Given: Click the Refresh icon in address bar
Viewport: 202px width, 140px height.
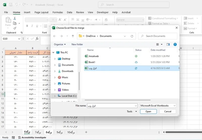Looking at the screenshot, I should (x=132, y=36).
